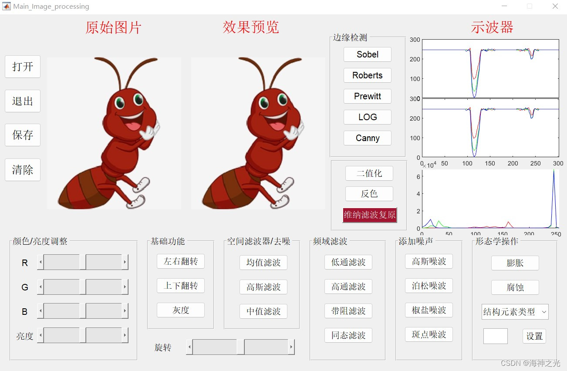Click right arrow of 旋转 slider
This screenshot has width=567, height=371.
point(291,347)
